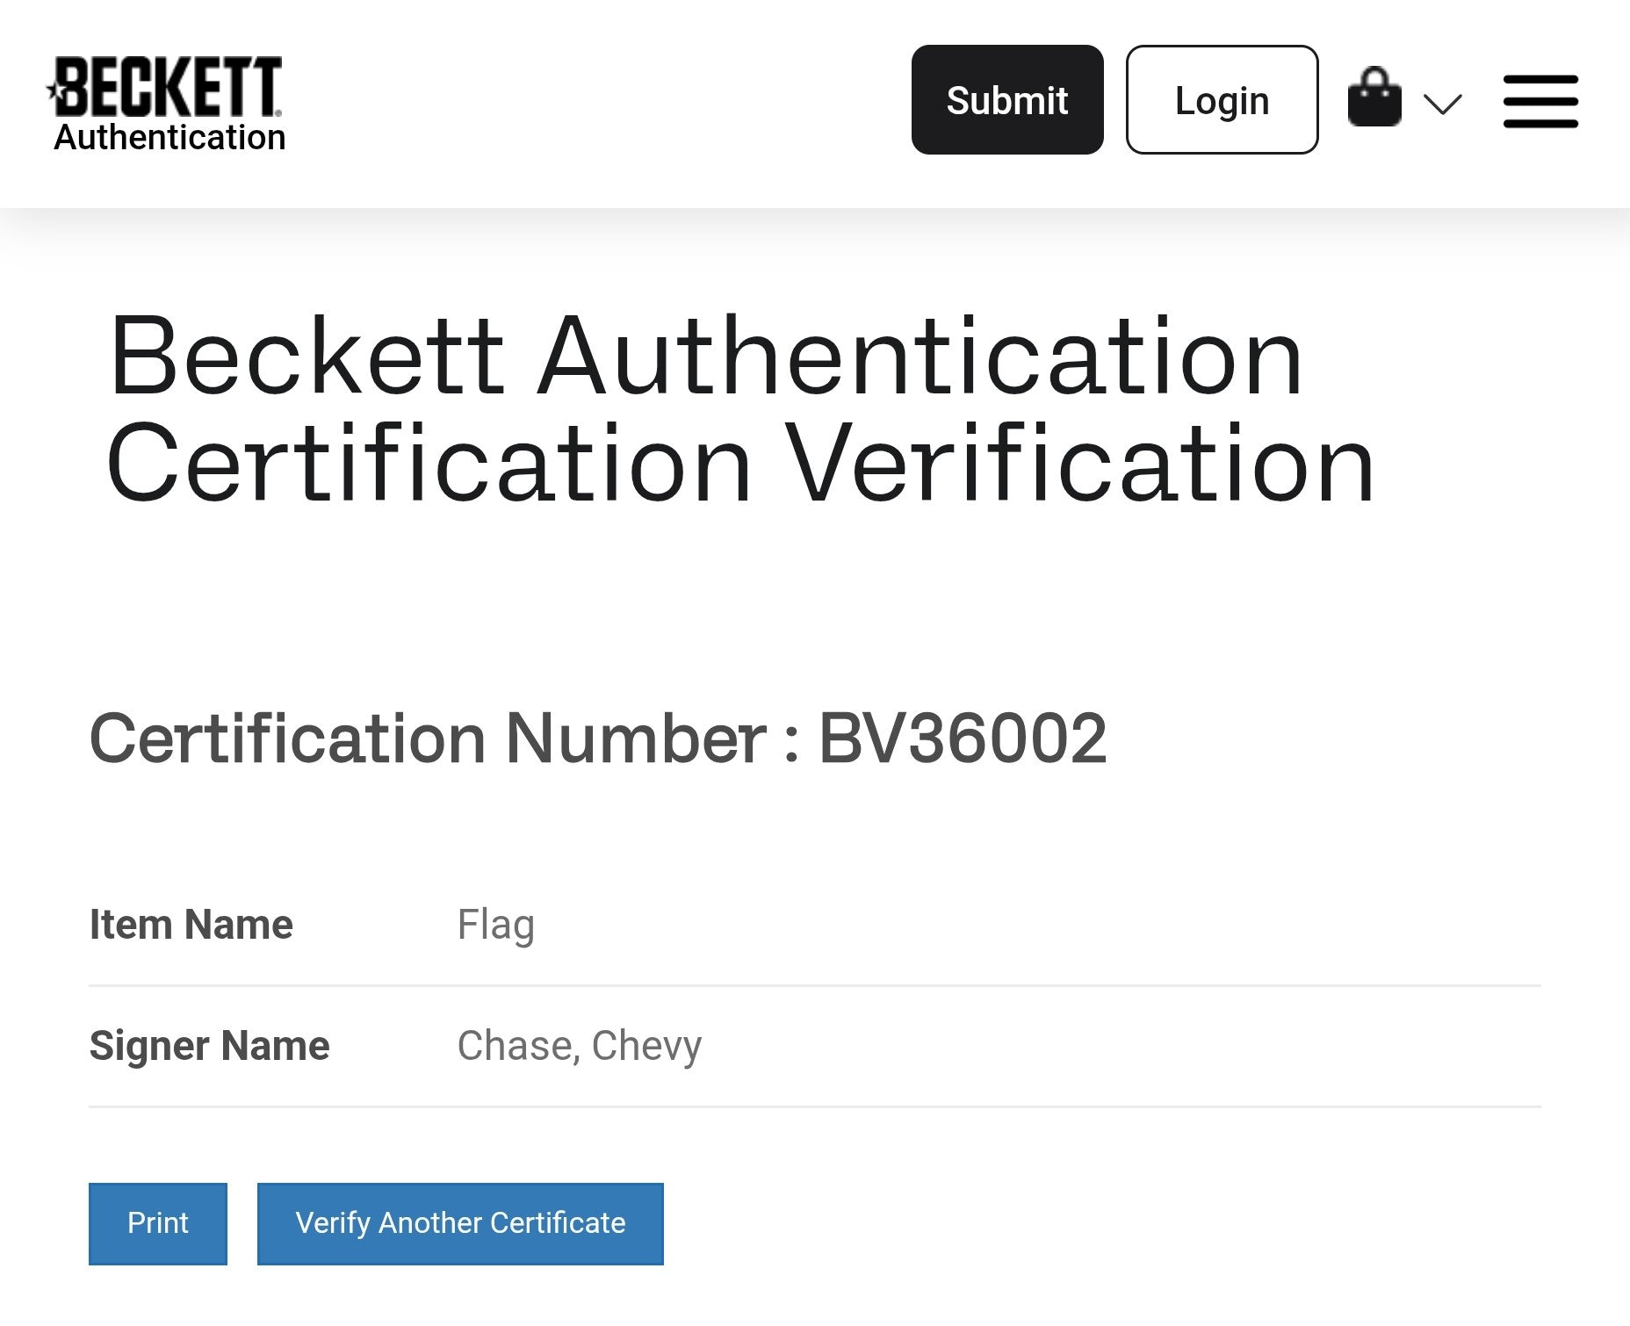Click the blue Print button
The image size is (1630, 1326).
pos(158,1223)
